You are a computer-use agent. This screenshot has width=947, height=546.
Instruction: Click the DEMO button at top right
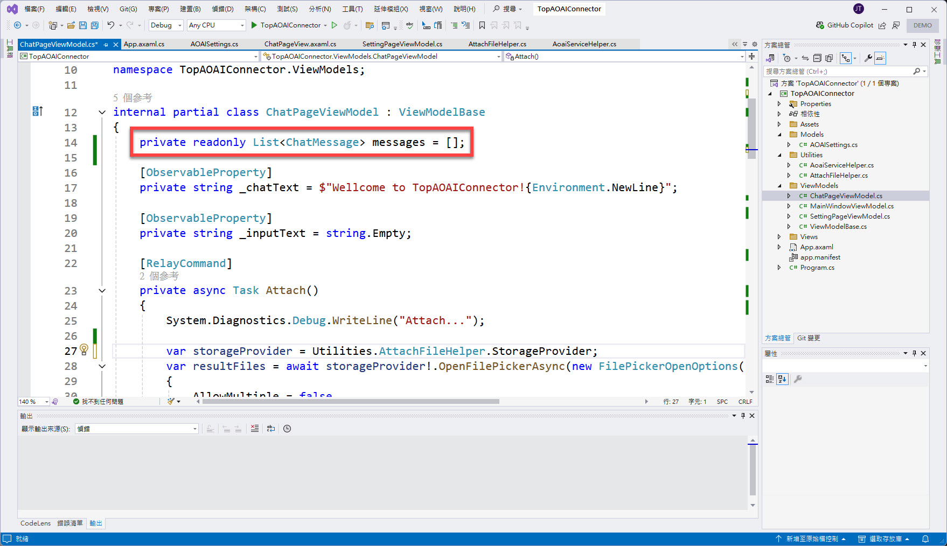923,25
